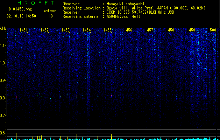Click the 1459 time marker
The width and height of the screenshot is (220, 140).
point(191,30)
